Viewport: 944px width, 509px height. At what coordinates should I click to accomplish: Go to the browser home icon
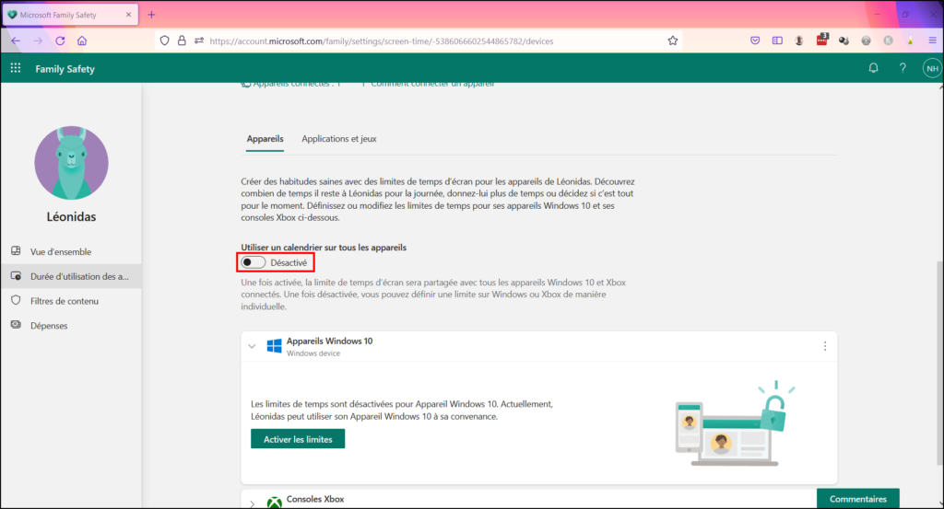[x=82, y=40]
